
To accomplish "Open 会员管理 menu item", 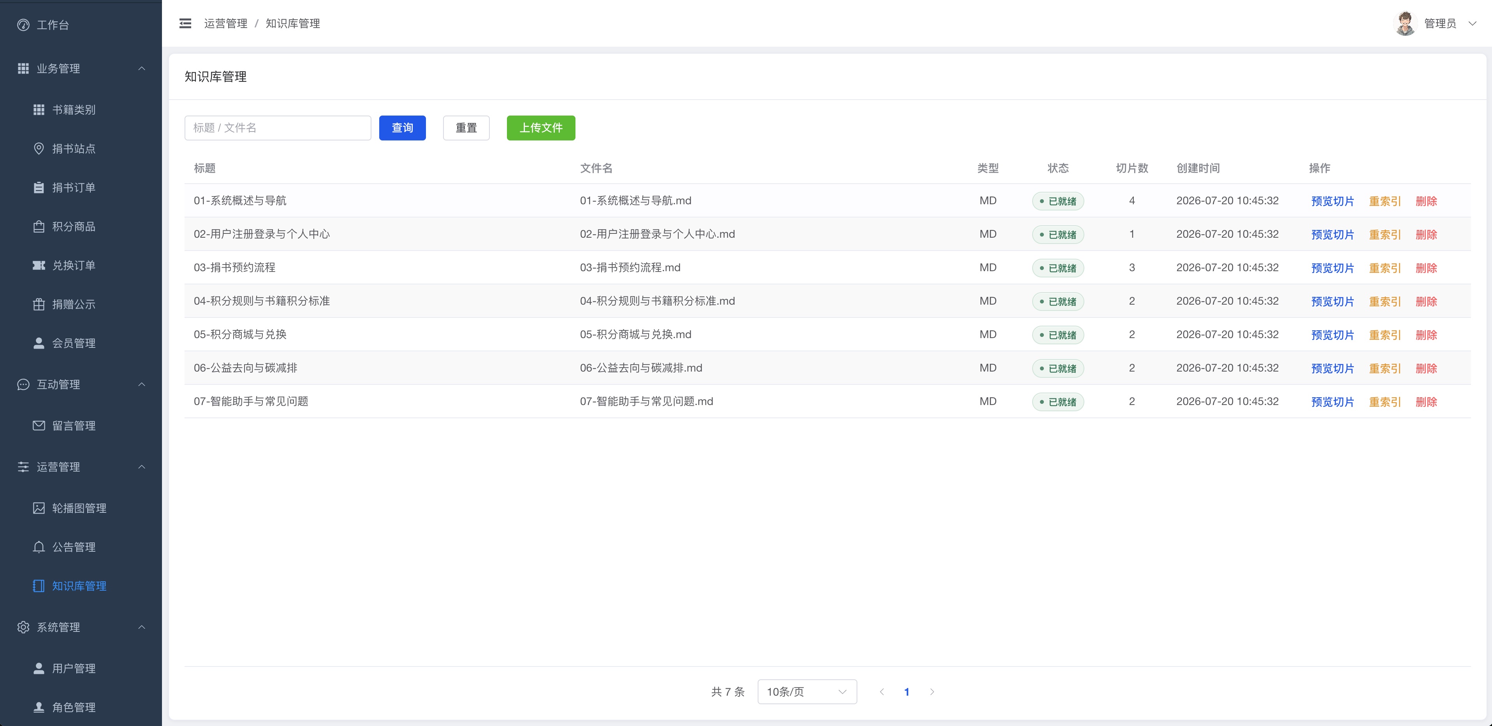I will [81, 343].
